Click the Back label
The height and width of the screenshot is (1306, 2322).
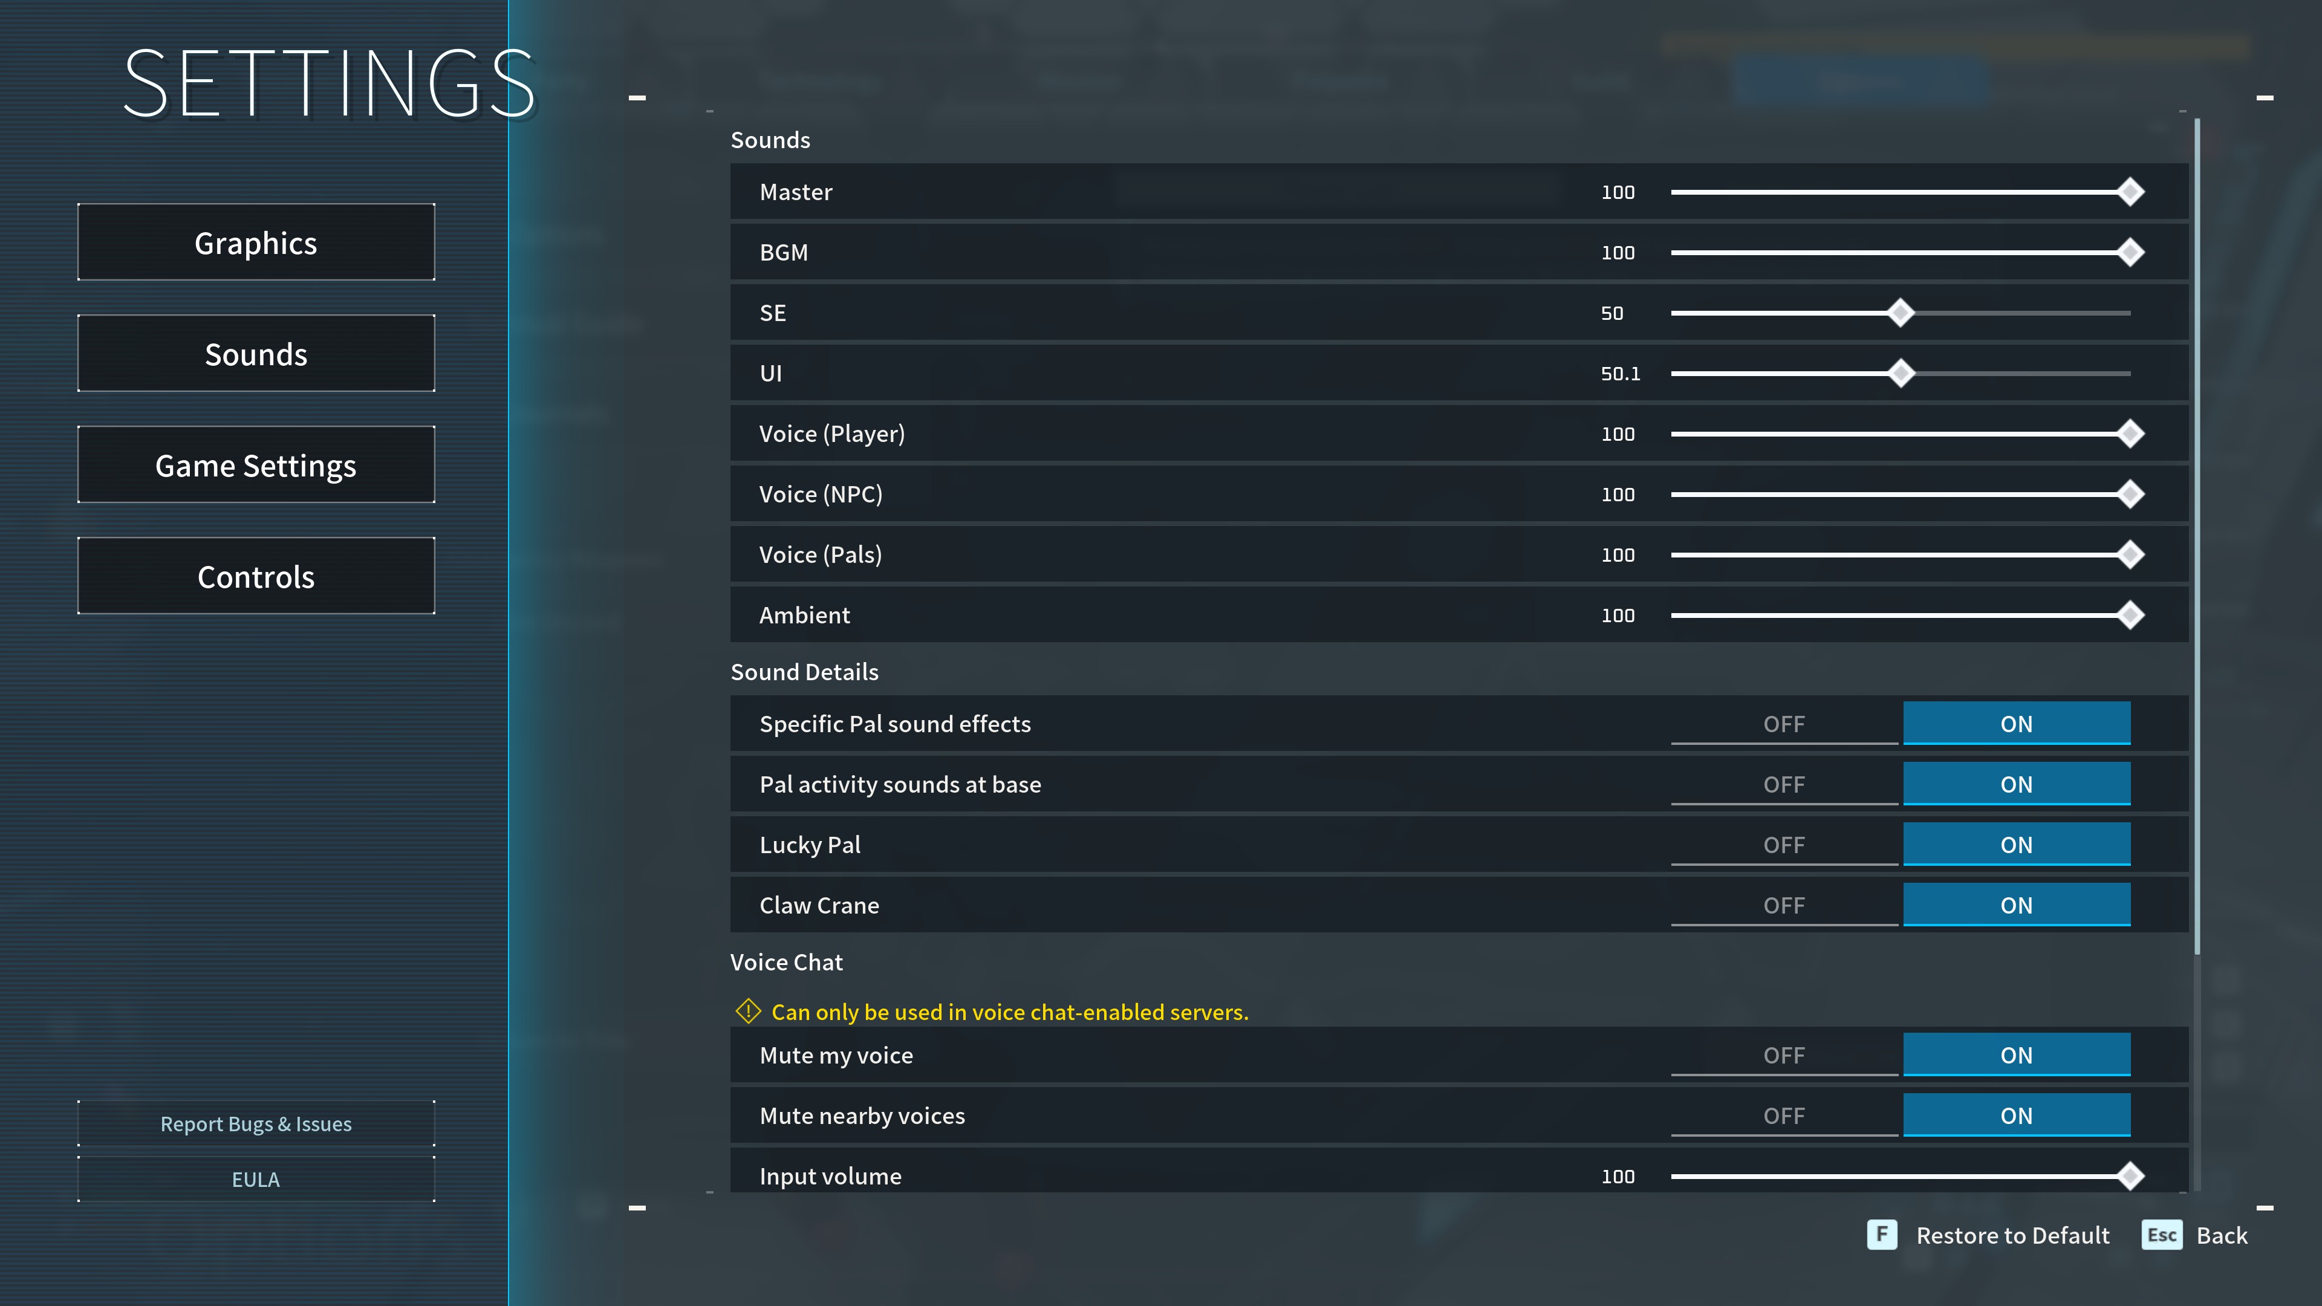(x=2222, y=1235)
